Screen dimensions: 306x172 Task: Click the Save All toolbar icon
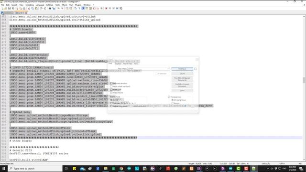click(13, 9)
